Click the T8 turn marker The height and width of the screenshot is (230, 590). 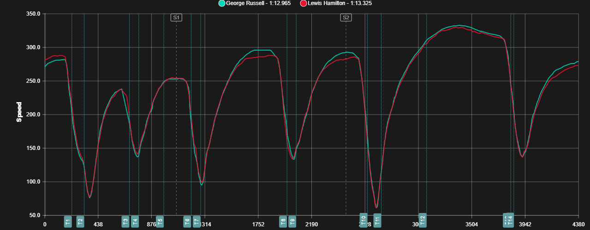pyautogui.click(x=283, y=221)
